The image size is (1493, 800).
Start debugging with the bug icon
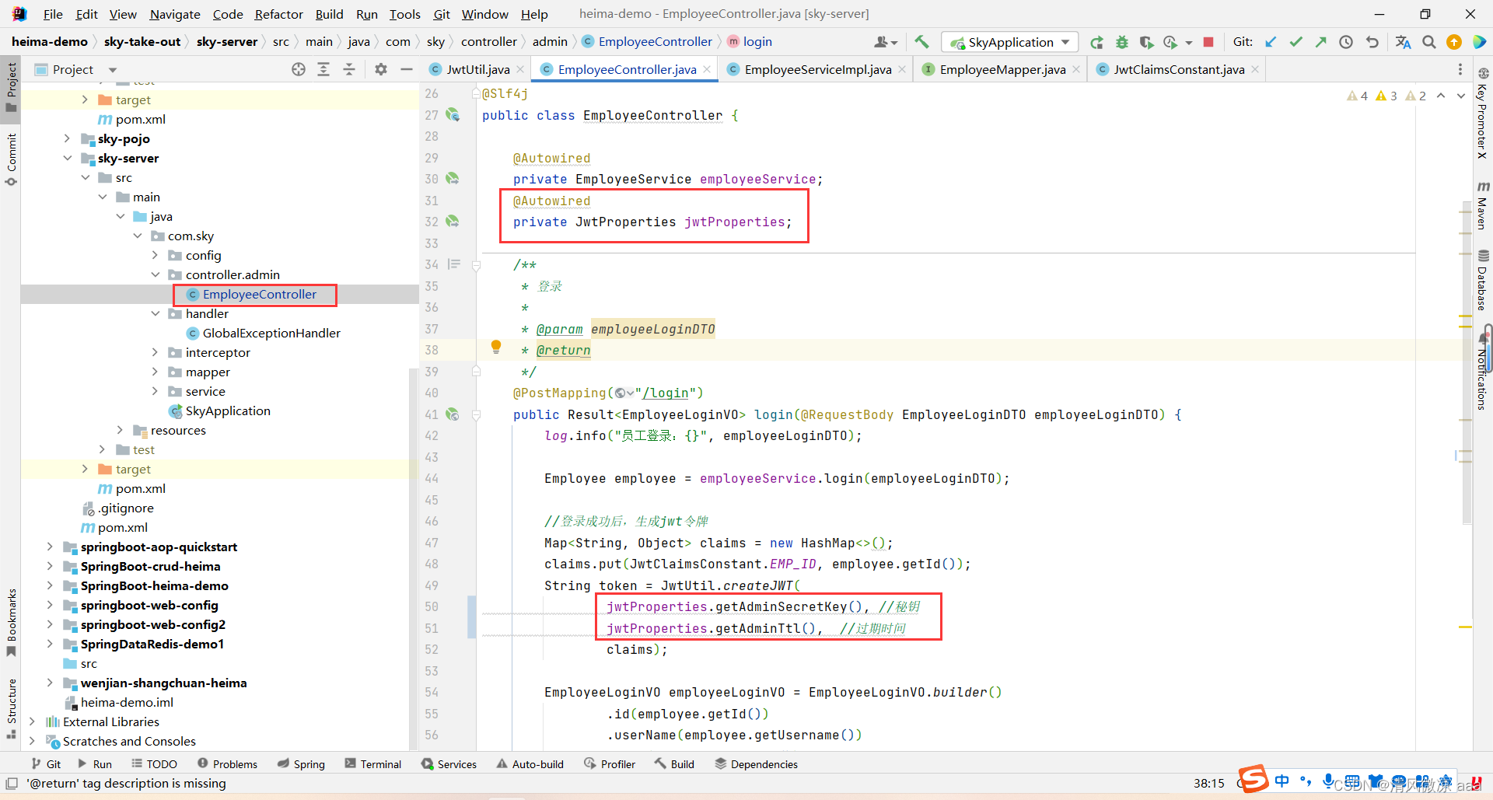1122,42
